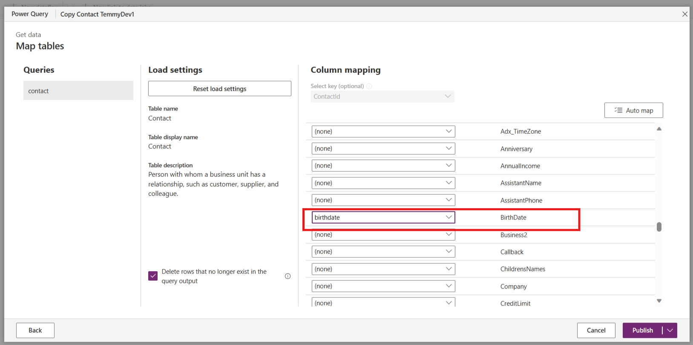Click the Company destination column label
The height and width of the screenshot is (345, 693).
513,286
